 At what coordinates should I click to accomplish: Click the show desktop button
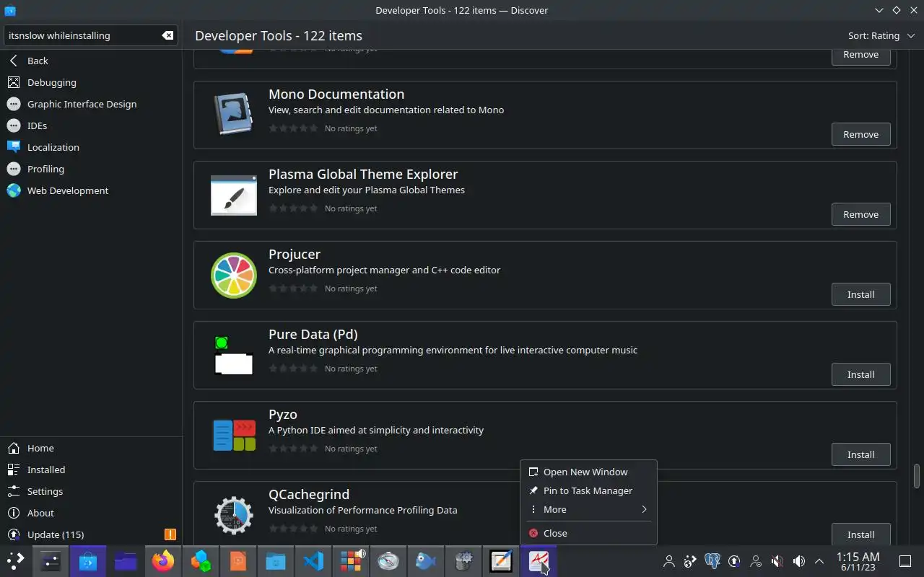click(905, 561)
